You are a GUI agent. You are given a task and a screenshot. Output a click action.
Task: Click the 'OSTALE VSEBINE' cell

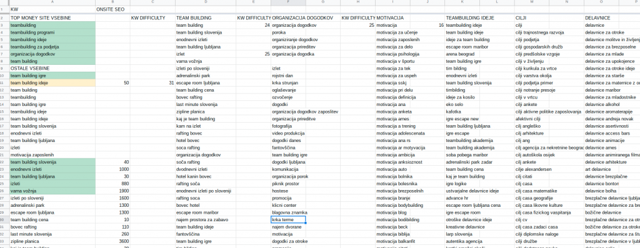click(52, 69)
